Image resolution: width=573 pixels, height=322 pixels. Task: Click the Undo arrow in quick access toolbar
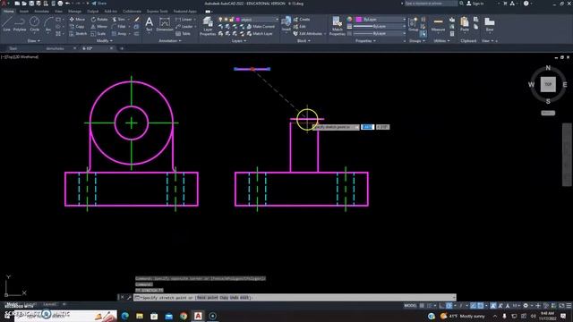point(68,4)
